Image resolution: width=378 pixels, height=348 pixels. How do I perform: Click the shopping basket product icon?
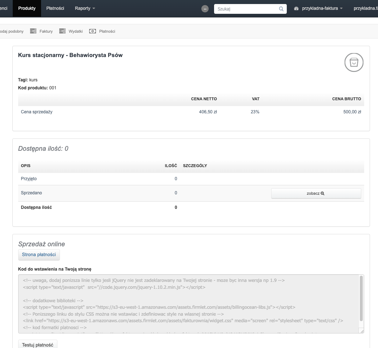point(354,62)
